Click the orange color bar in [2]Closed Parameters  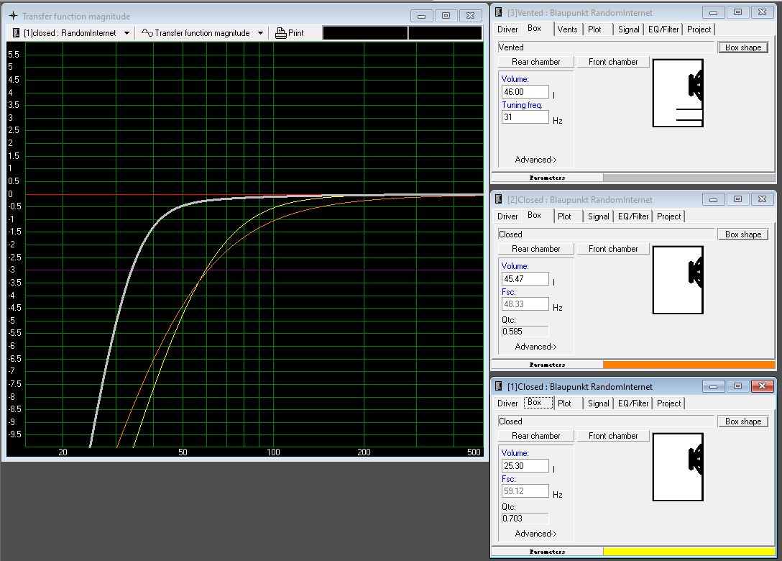click(689, 365)
